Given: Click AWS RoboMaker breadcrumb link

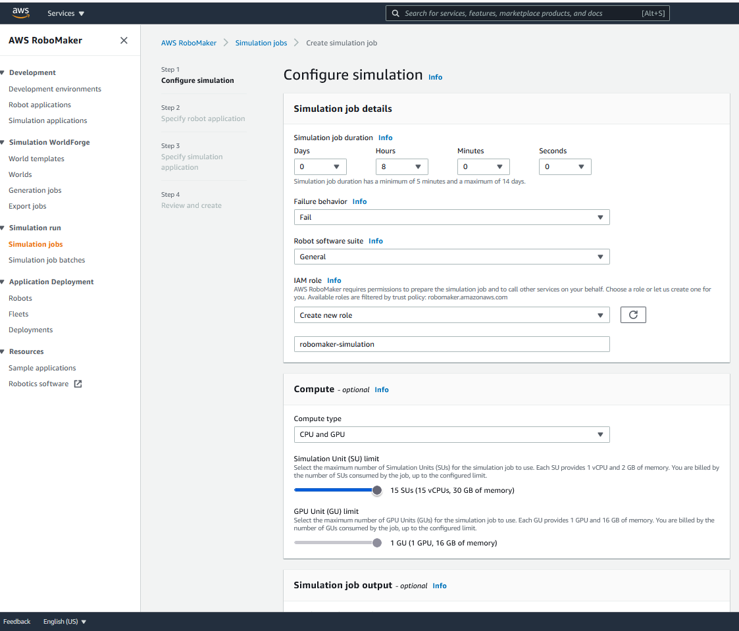Looking at the screenshot, I should coord(188,43).
